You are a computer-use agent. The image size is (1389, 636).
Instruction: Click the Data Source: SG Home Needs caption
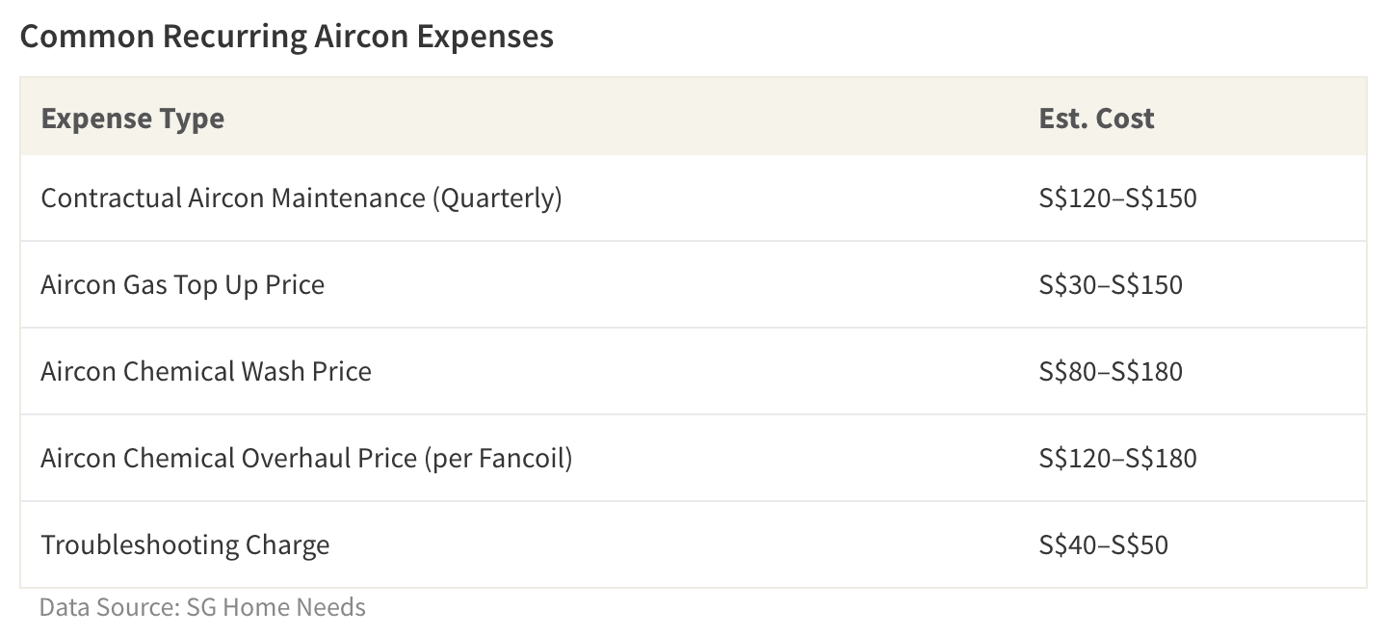tap(202, 607)
